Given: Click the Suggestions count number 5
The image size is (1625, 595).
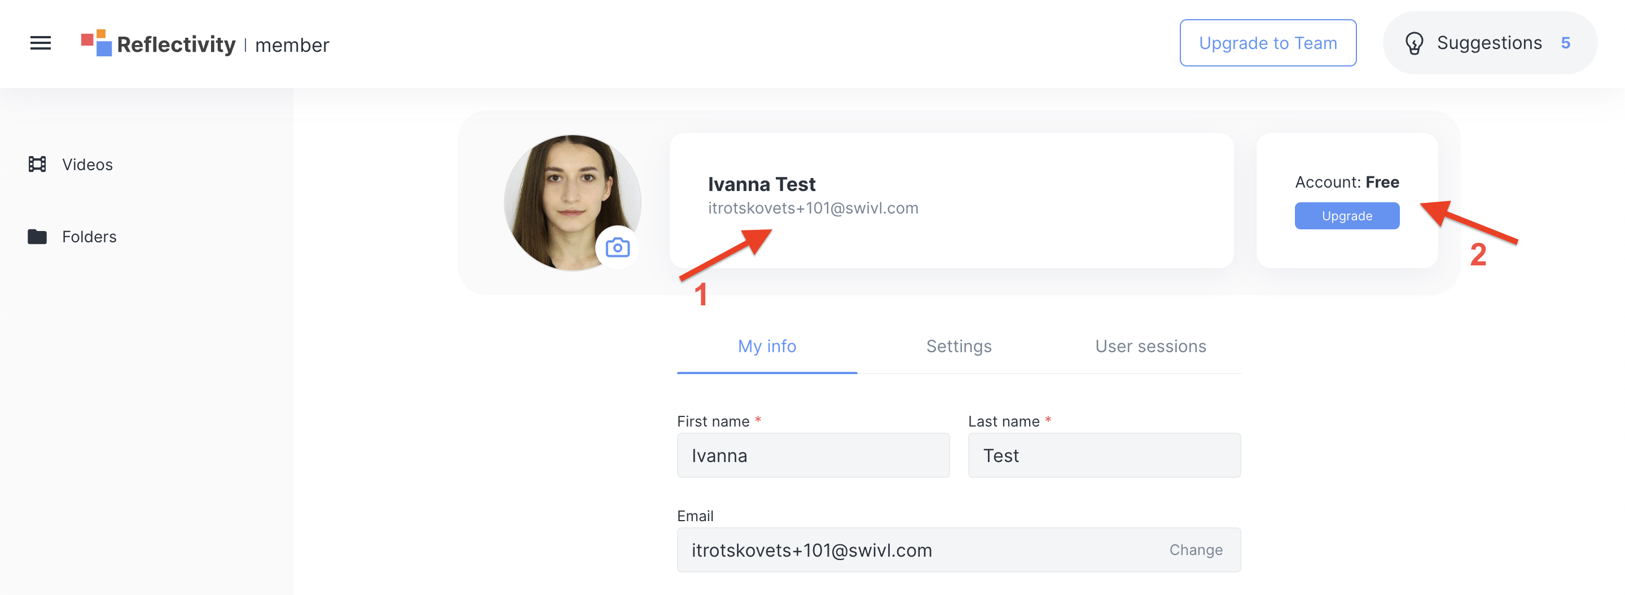Looking at the screenshot, I should click(x=1565, y=43).
